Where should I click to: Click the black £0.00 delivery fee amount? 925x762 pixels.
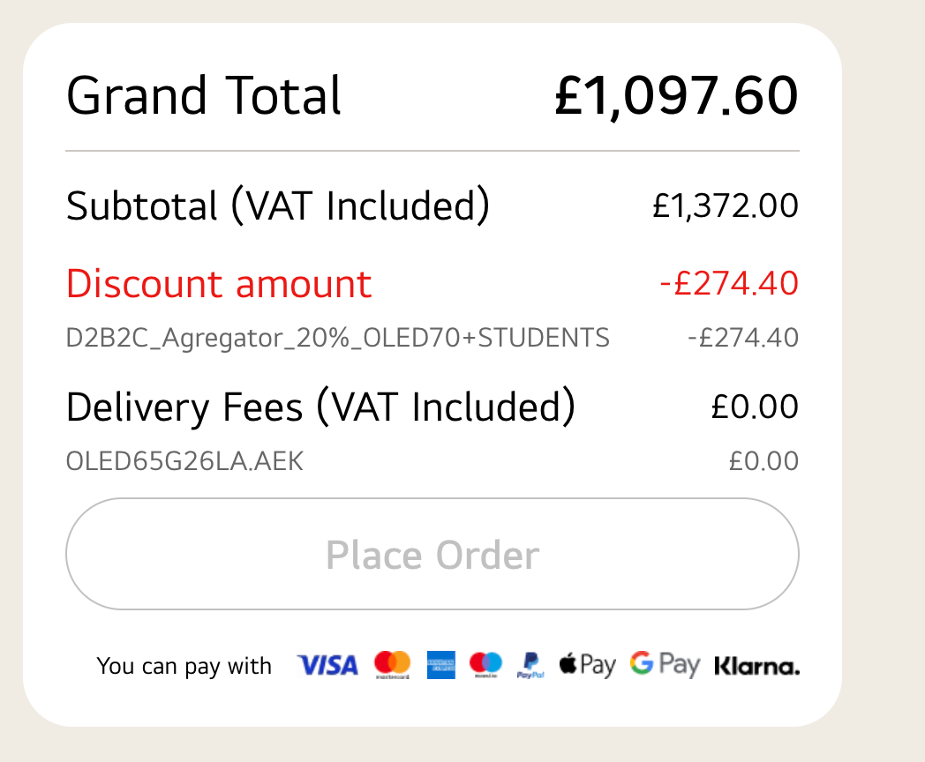(755, 407)
